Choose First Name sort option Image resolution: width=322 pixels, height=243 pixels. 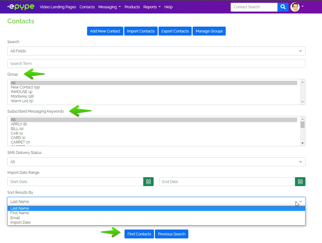156,213
